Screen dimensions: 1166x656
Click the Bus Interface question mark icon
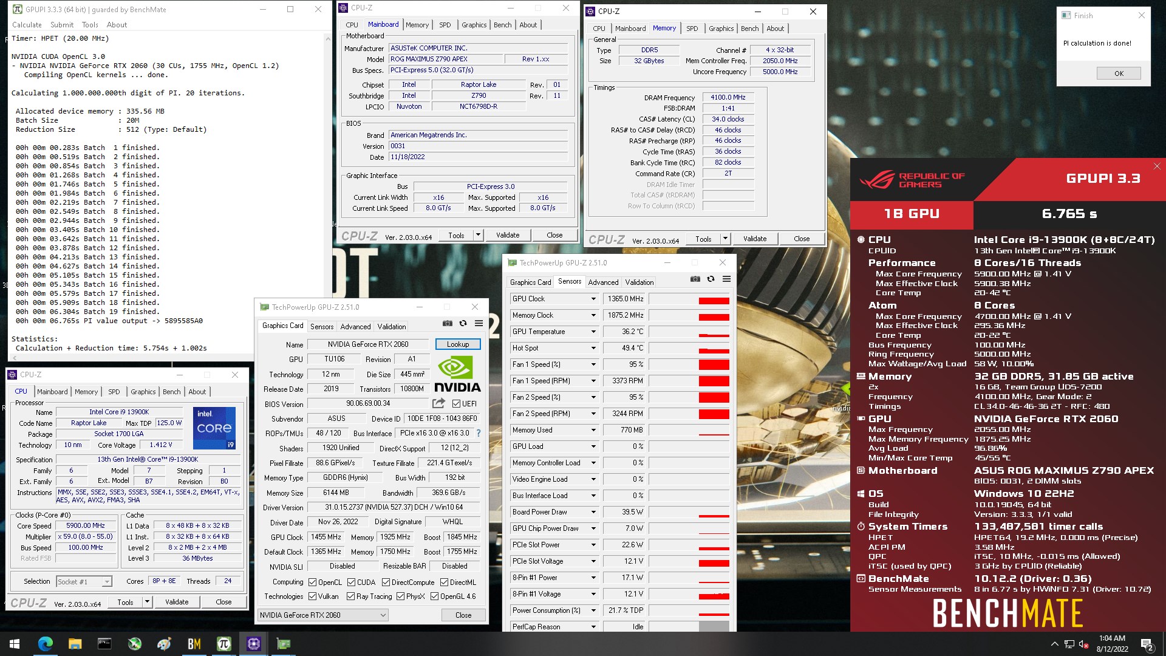479,433
